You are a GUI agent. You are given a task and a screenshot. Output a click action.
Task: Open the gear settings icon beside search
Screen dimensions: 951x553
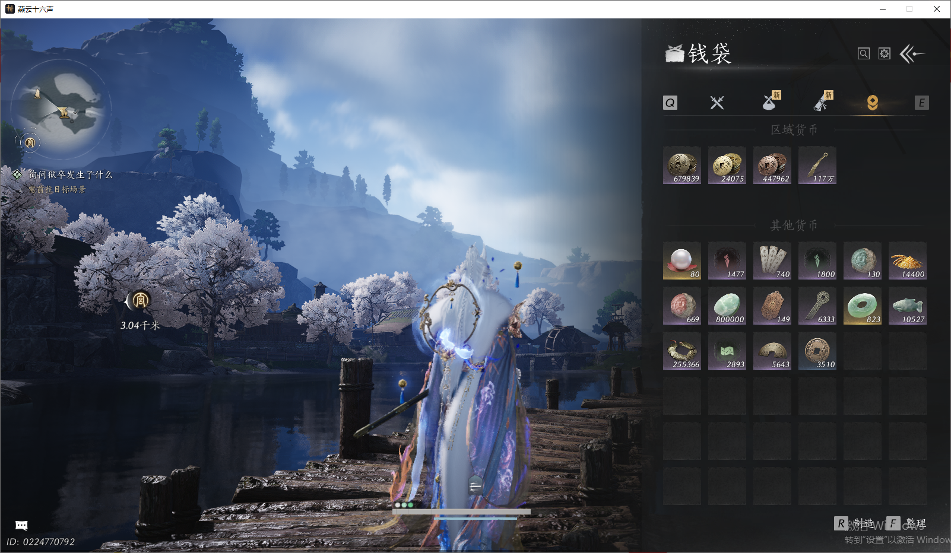click(x=885, y=54)
